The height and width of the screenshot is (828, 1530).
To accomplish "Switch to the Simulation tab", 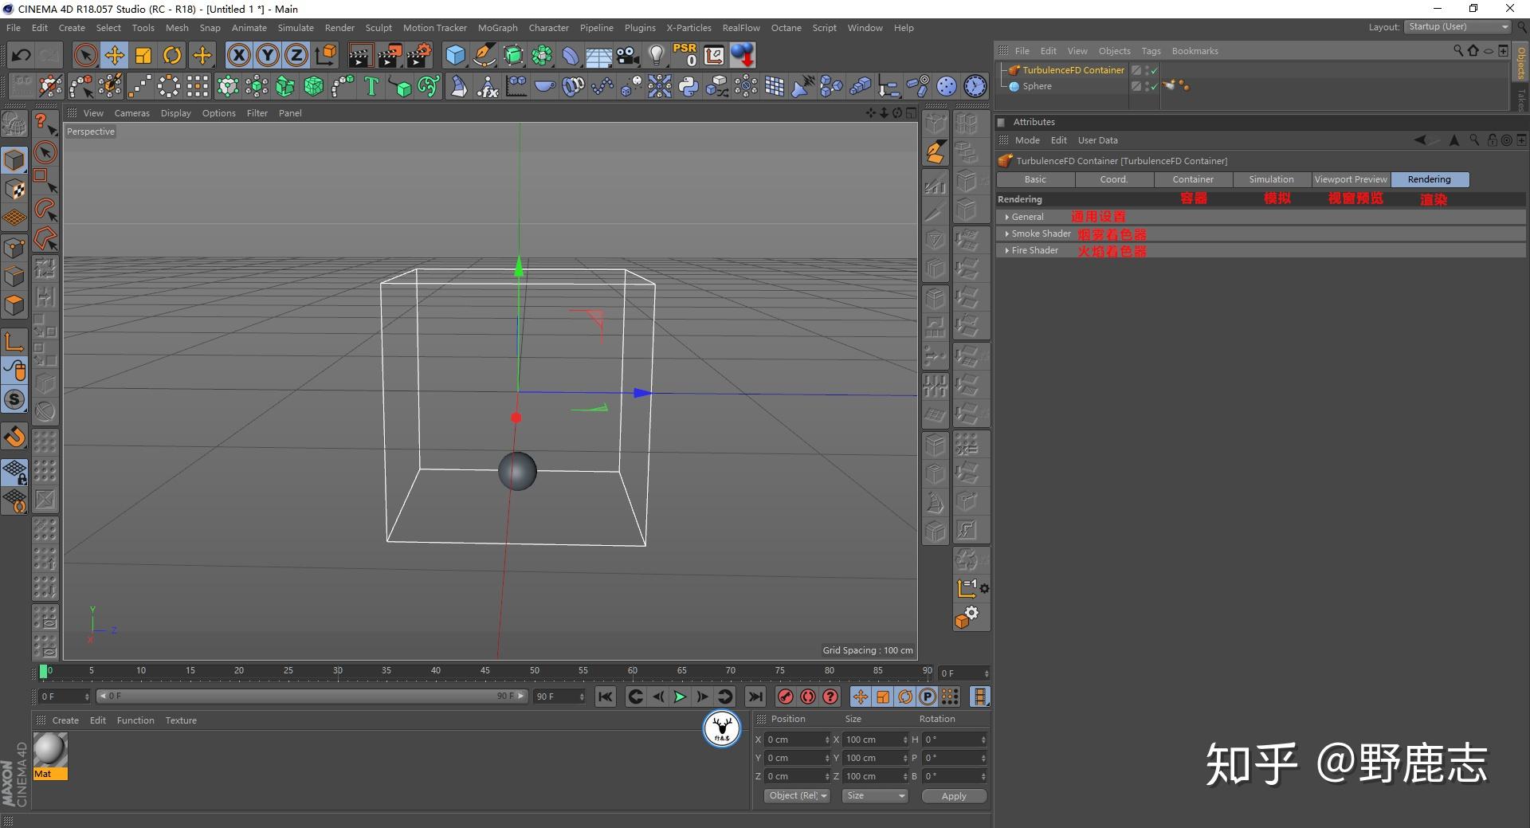I will click(x=1271, y=179).
